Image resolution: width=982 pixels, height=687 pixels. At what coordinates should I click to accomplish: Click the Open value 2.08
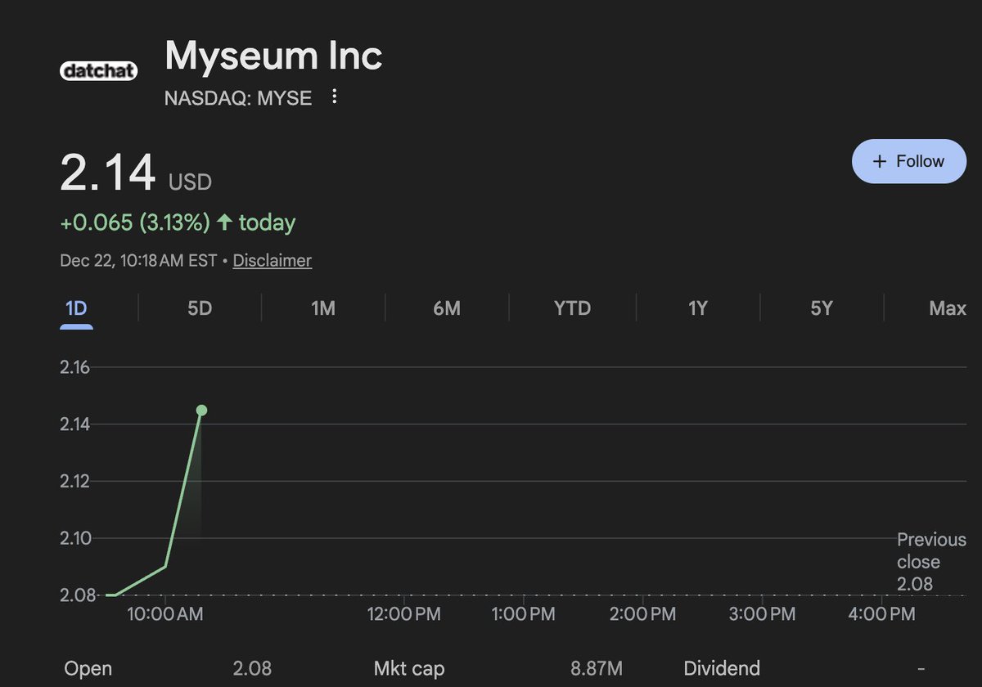pos(252,669)
